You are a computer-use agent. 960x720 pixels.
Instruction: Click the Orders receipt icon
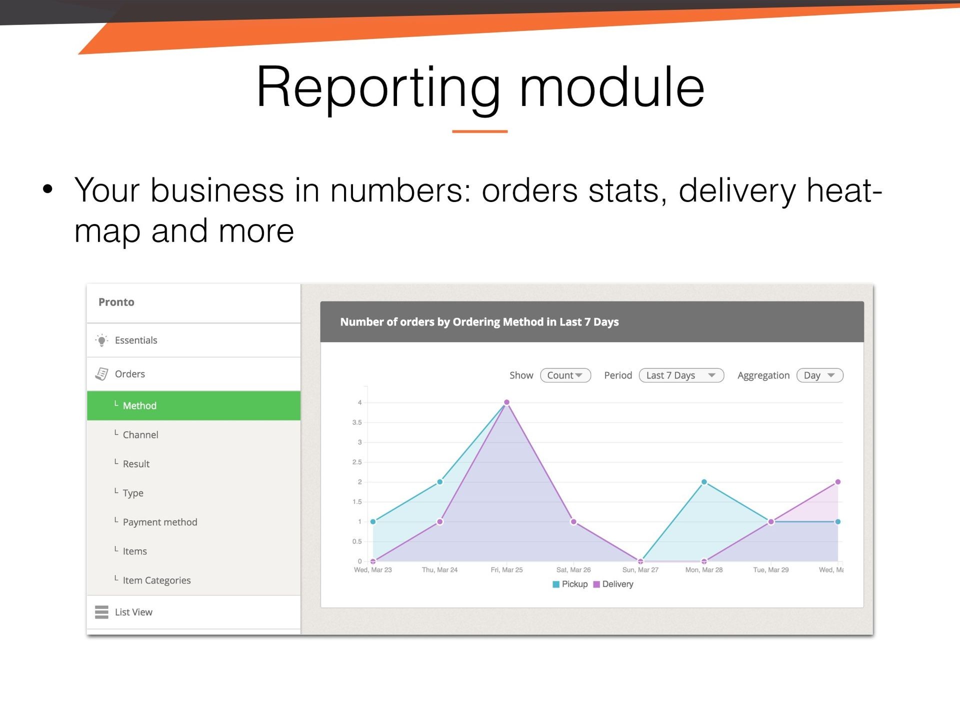pos(101,374)
